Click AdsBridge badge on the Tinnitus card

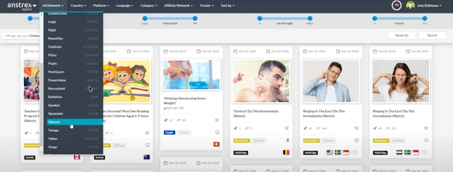(240, 153)
